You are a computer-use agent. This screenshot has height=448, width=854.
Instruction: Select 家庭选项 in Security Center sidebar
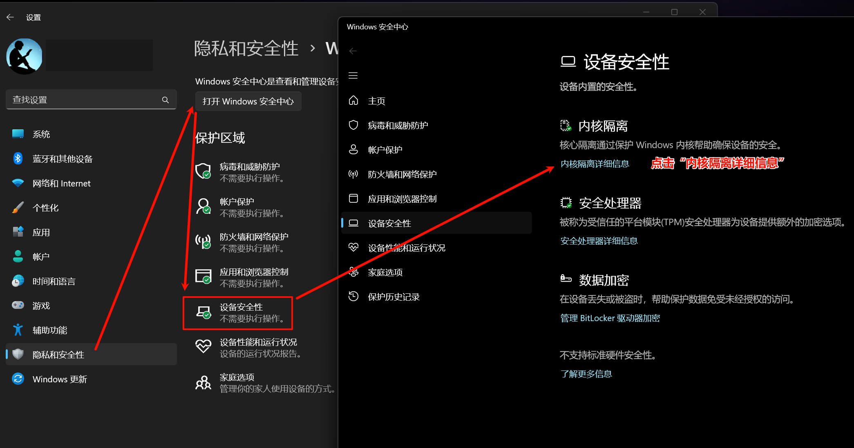click(436, 272)
